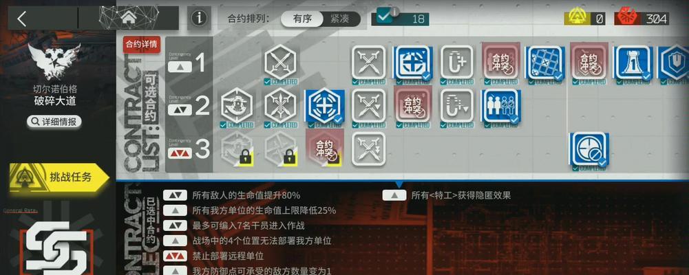This screenshot has width=689, height=275.
Task: Select the level 1 blue grid tiles contract
Action: pyautogui.click(x=544, y=63)
